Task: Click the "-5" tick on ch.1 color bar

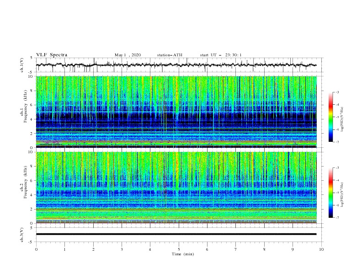Action: tap(337, 117)
